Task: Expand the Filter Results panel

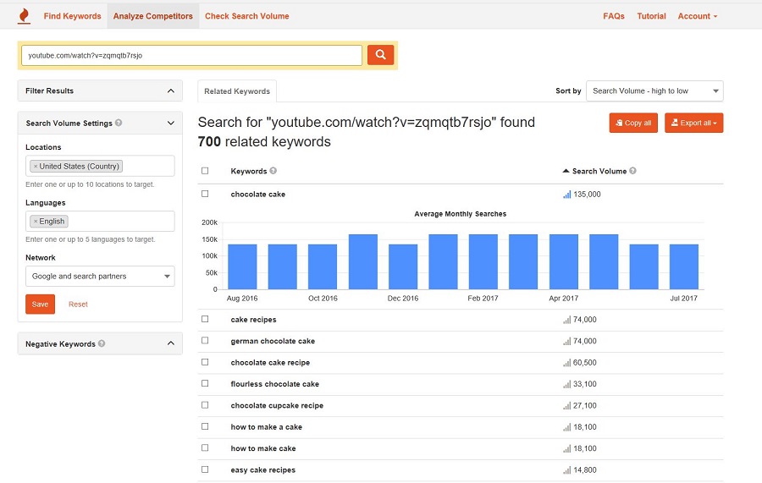Action: (x=100, y=91)
